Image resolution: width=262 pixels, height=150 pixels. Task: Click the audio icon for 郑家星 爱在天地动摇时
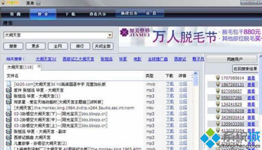(x=8, y=102)
